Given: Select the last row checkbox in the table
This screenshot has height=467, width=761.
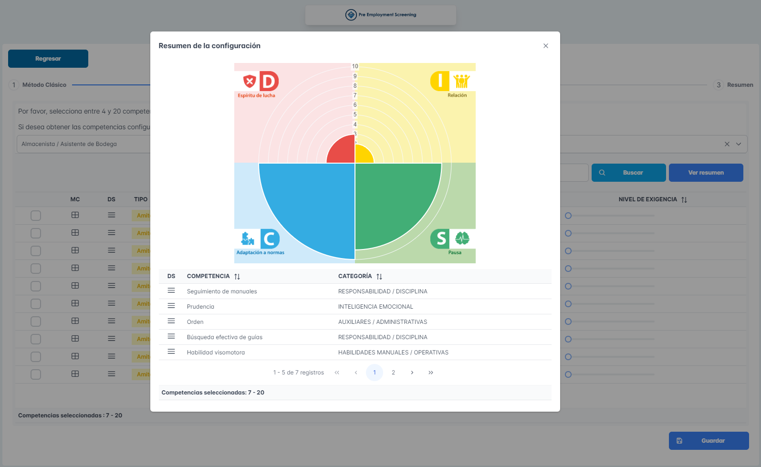Looking at the screenshot, I should (36, 374).
